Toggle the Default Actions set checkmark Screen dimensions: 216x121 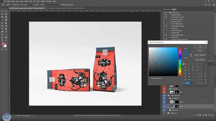pos(164,13)
